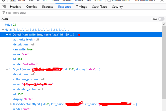Select the id: 1181 row
This screenshot has width=166, height=111.
[x=81, y=94]
